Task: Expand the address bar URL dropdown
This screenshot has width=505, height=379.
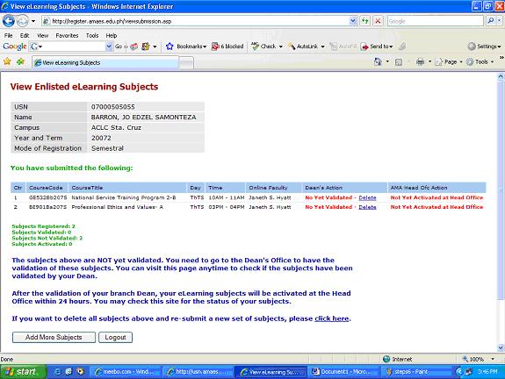Action: click(353, 21)
